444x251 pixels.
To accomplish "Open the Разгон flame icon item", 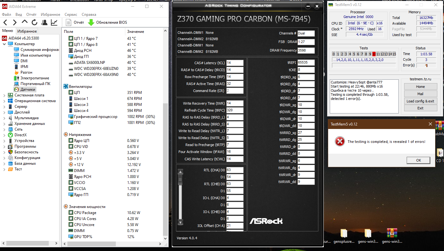I will (16, 72).
